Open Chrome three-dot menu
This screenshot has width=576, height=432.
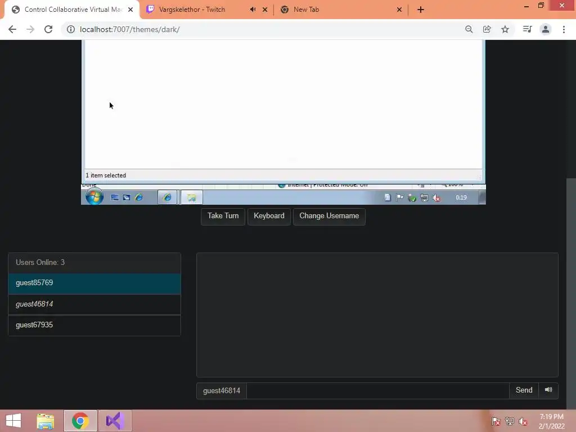click(564, 29)
